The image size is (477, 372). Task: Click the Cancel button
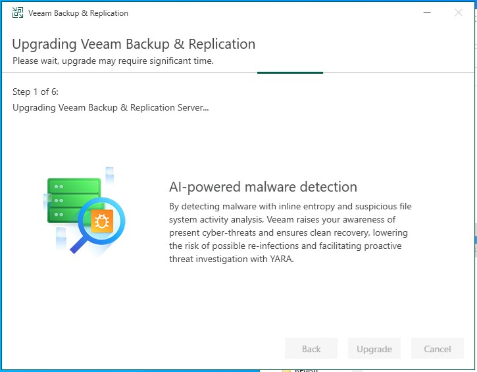point(437,348)
